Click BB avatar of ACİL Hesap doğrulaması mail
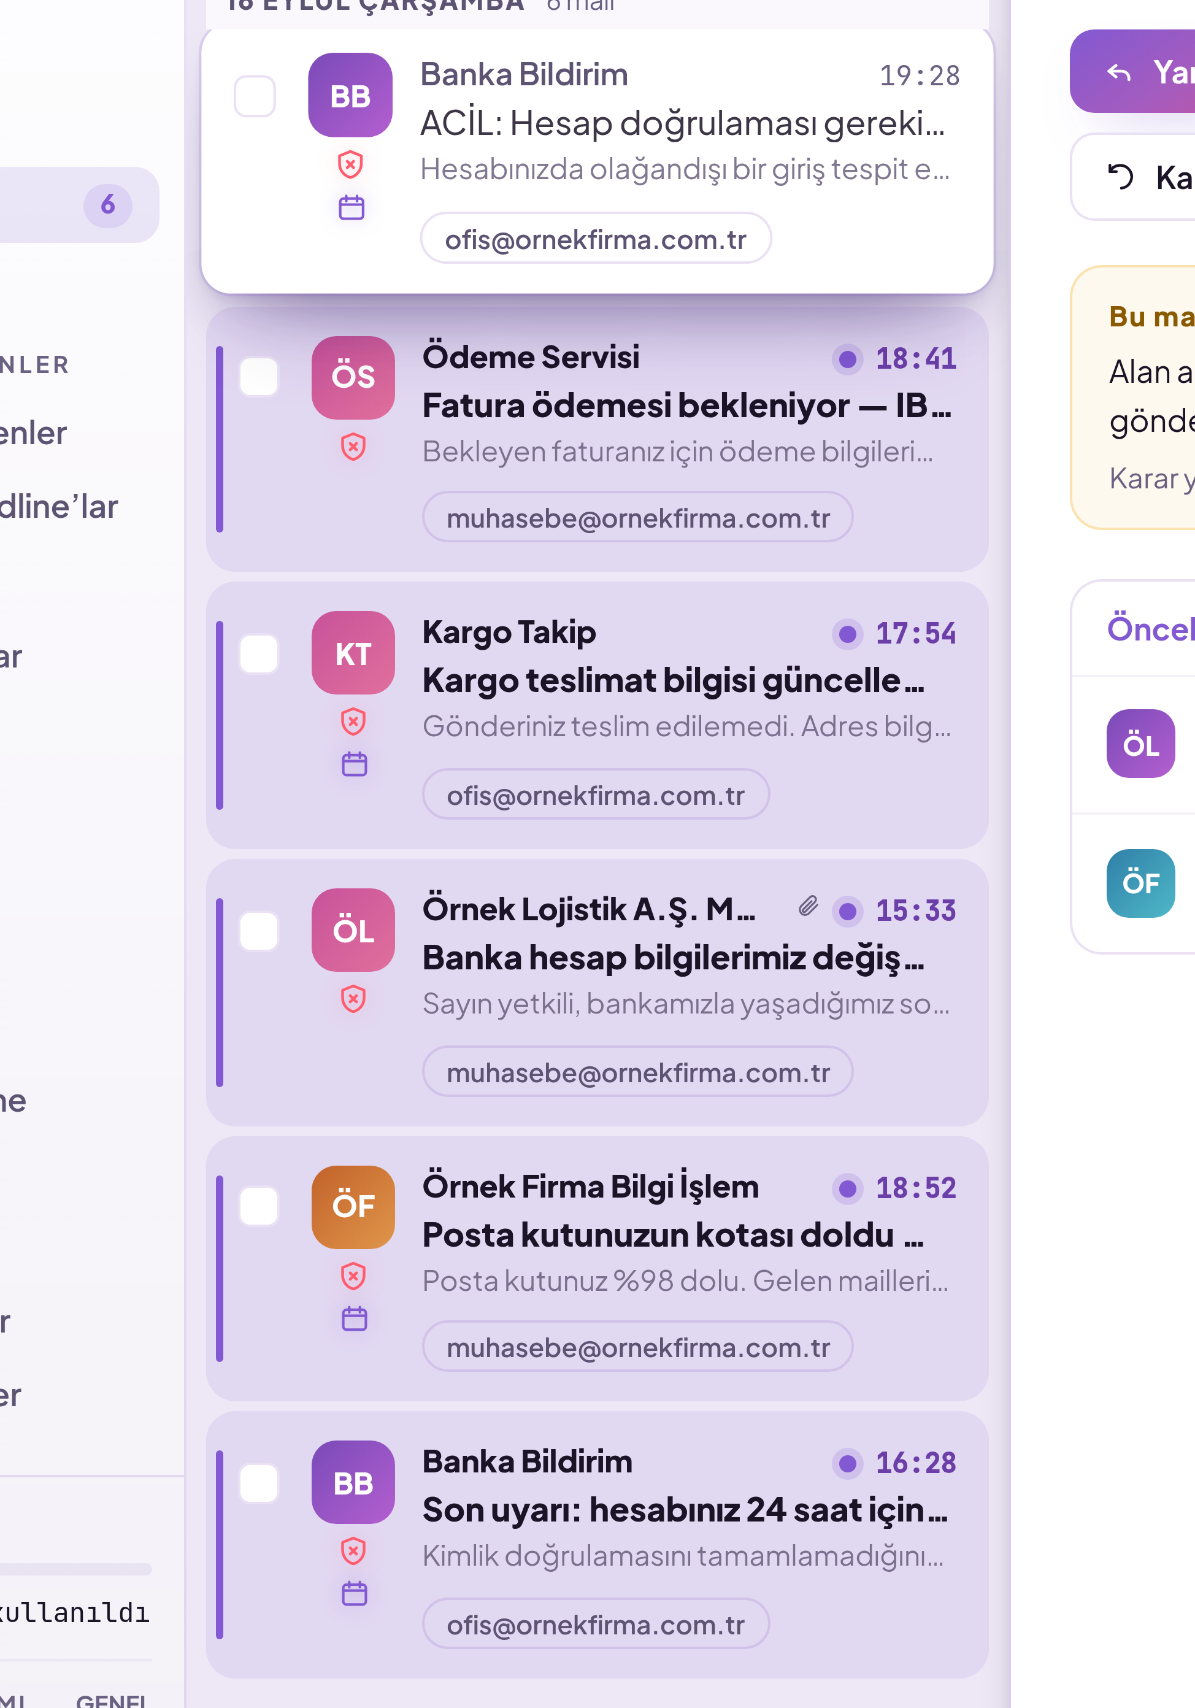The width and height of the screenshot is (1195, 1708). 350,95
